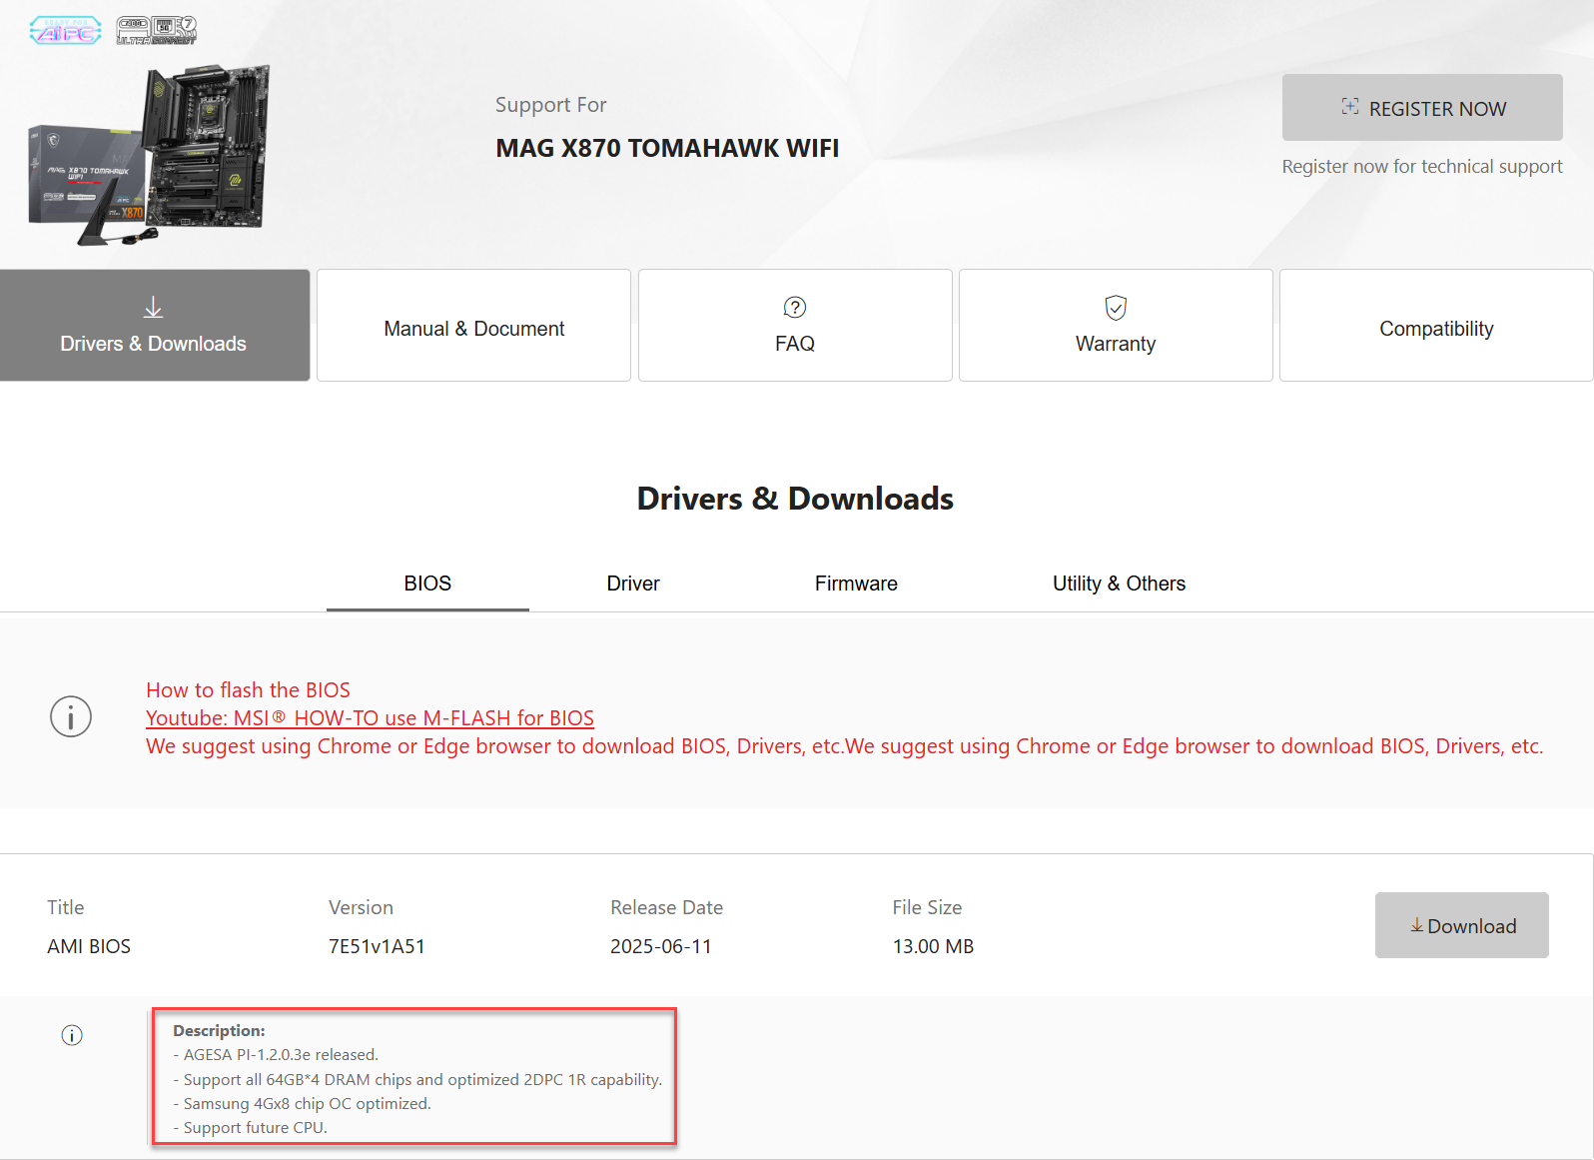This screenshot has height=1160, width=1594.
Task: Click the FAQ question mark icon
Action: pyautogui.click(x=795, y=308)
